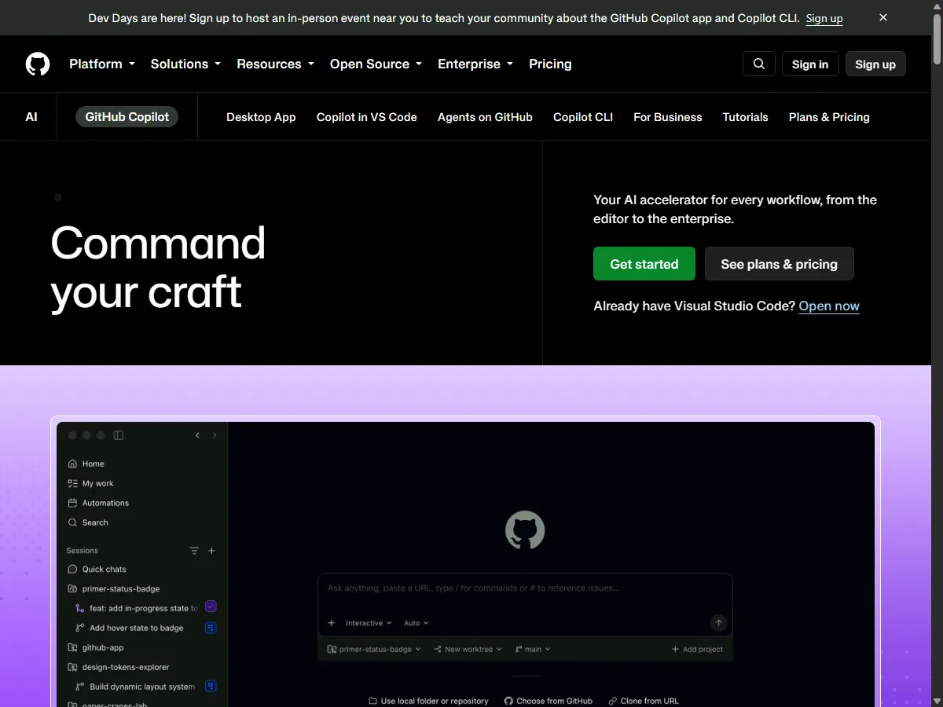Click the plus attach icon in prompt box
This screenshot has width=943, height=707.
tap(332, 623)
